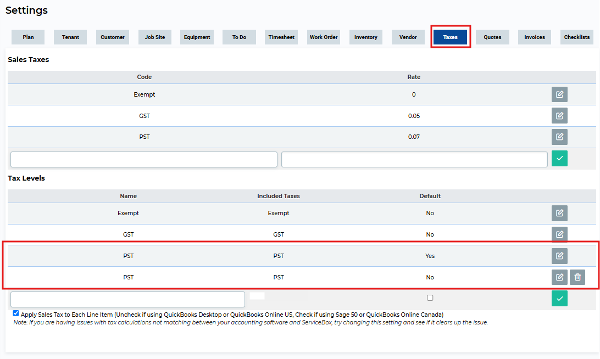Switch to the Job Site tab

[154, 37]
